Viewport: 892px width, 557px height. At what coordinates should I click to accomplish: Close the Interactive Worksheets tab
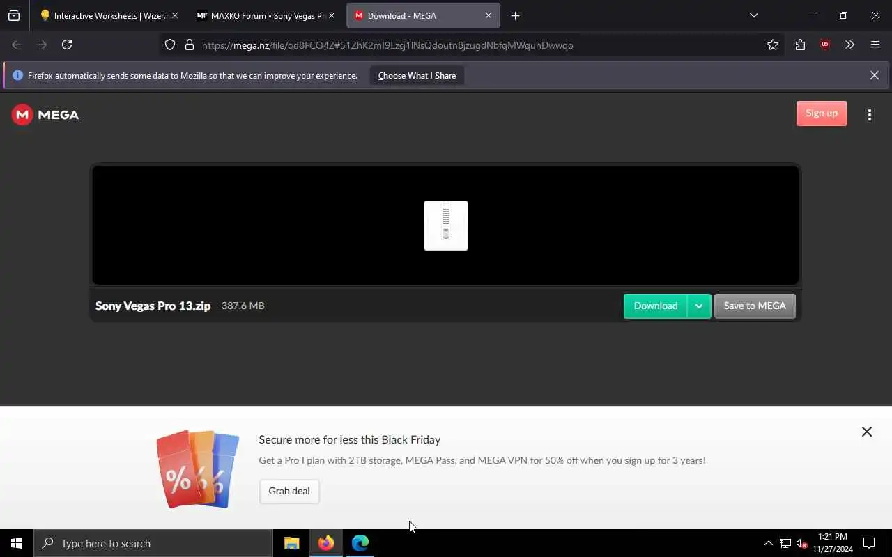coord(174,15)
